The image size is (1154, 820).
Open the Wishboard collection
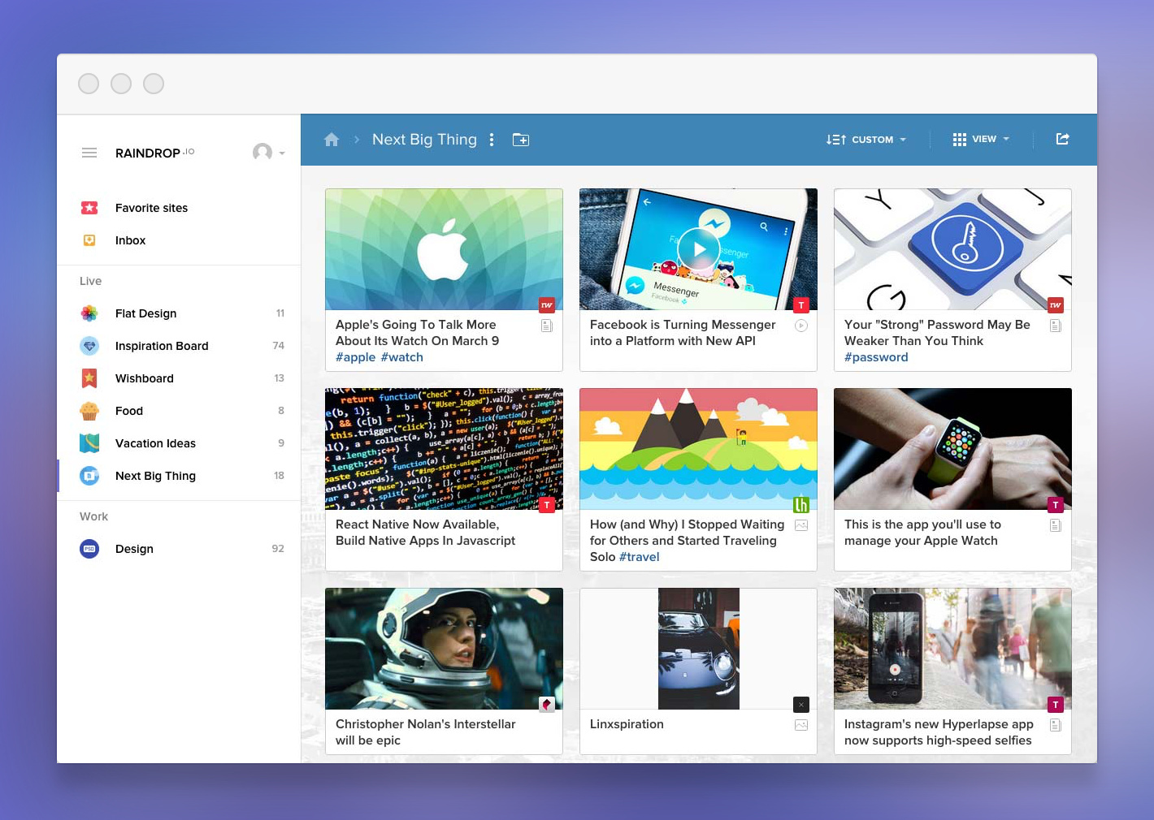tap(179, 378)
